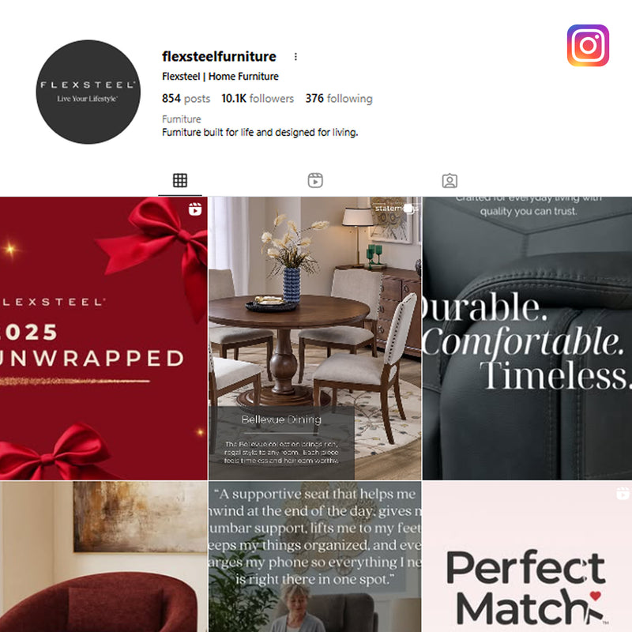Switch to the Reels tab
632x632 pixels.
tap(315, 180)
